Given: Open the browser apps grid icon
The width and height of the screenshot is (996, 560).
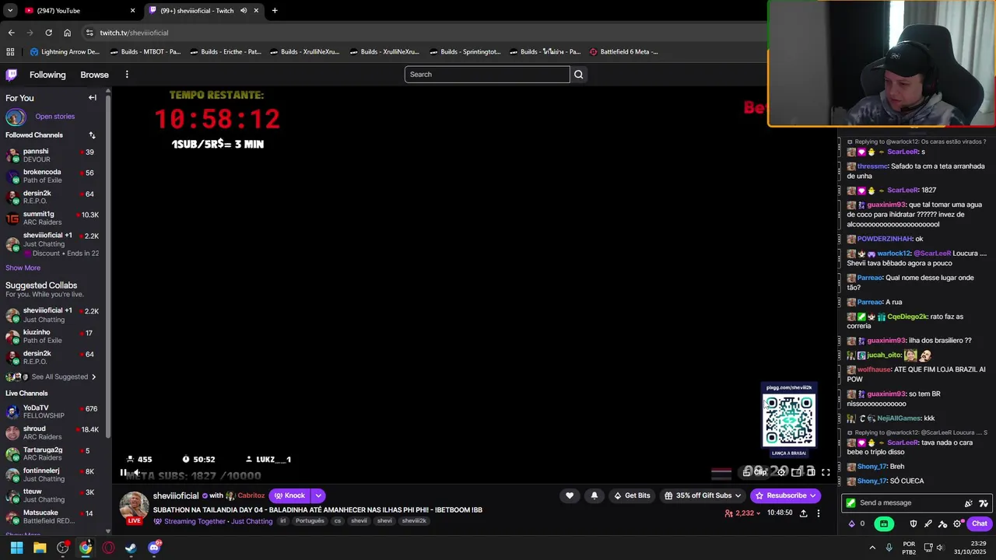Looking at the screenshot, I should tap(10, 52).
